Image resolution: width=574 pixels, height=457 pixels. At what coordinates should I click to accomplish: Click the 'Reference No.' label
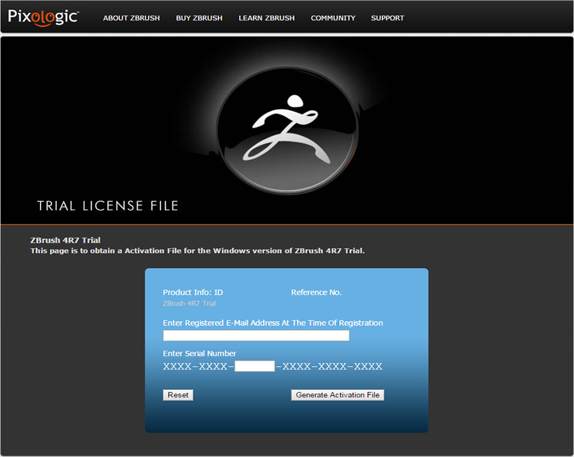point(316,292)
